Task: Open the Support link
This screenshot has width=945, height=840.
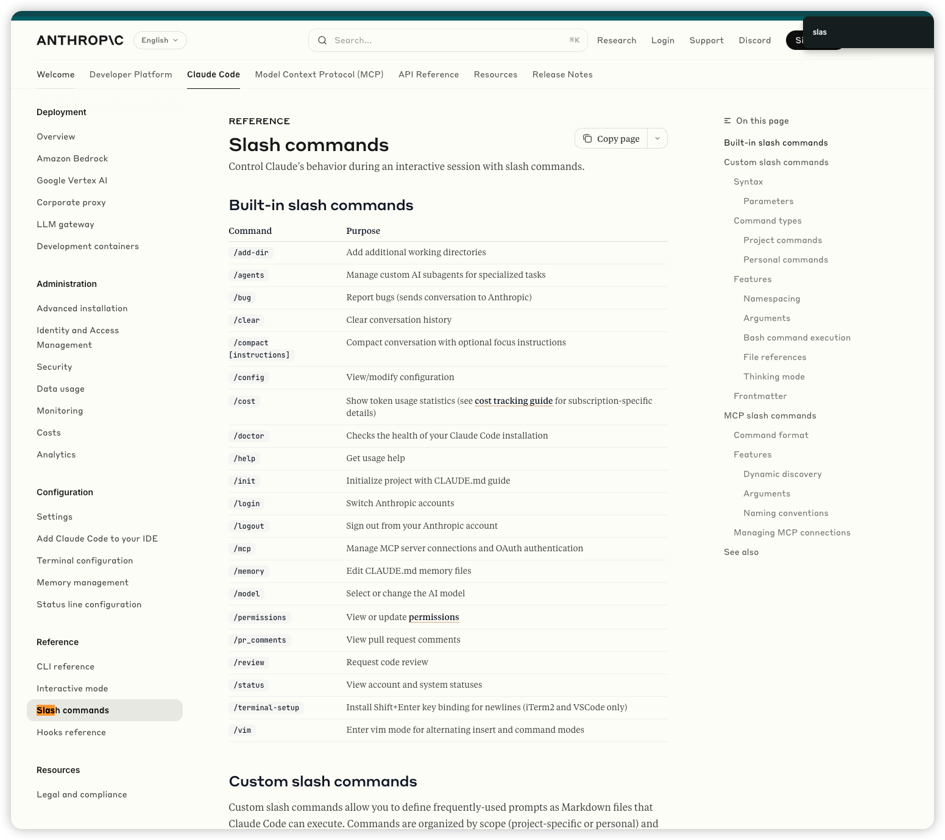Action: [x=707, y=40]
